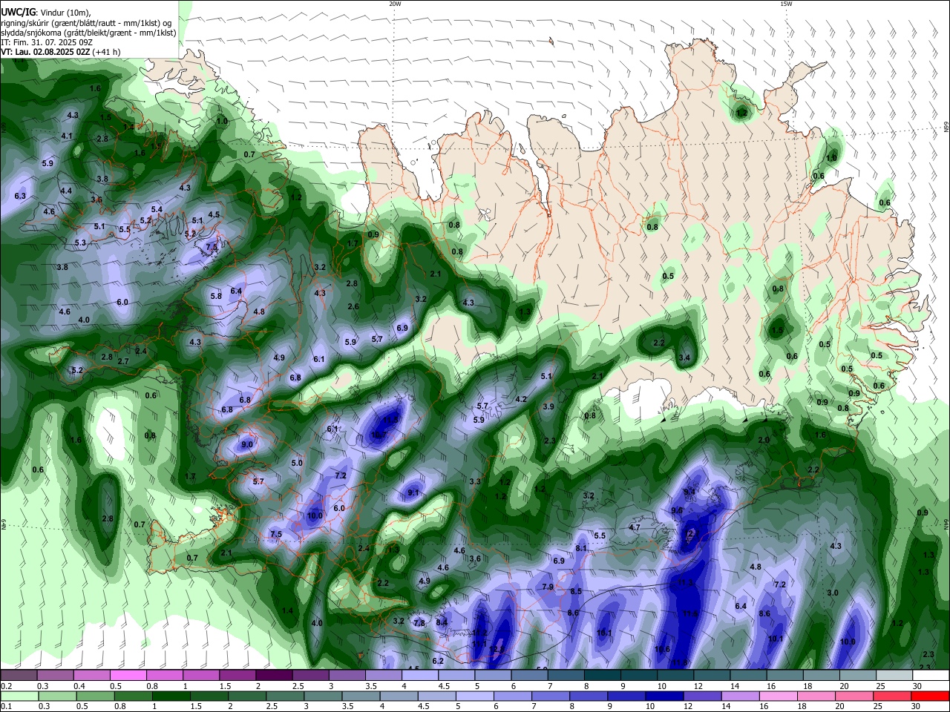950x712 pixels.
Task: Click the '9.0' precipitation value
Action: [x=247, y=444]
